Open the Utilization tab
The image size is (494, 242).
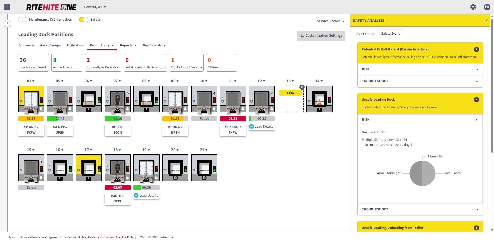click(x=75, y=45)
